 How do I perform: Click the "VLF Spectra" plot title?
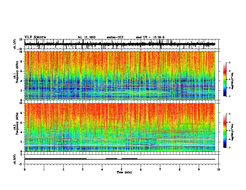[35, 37]
